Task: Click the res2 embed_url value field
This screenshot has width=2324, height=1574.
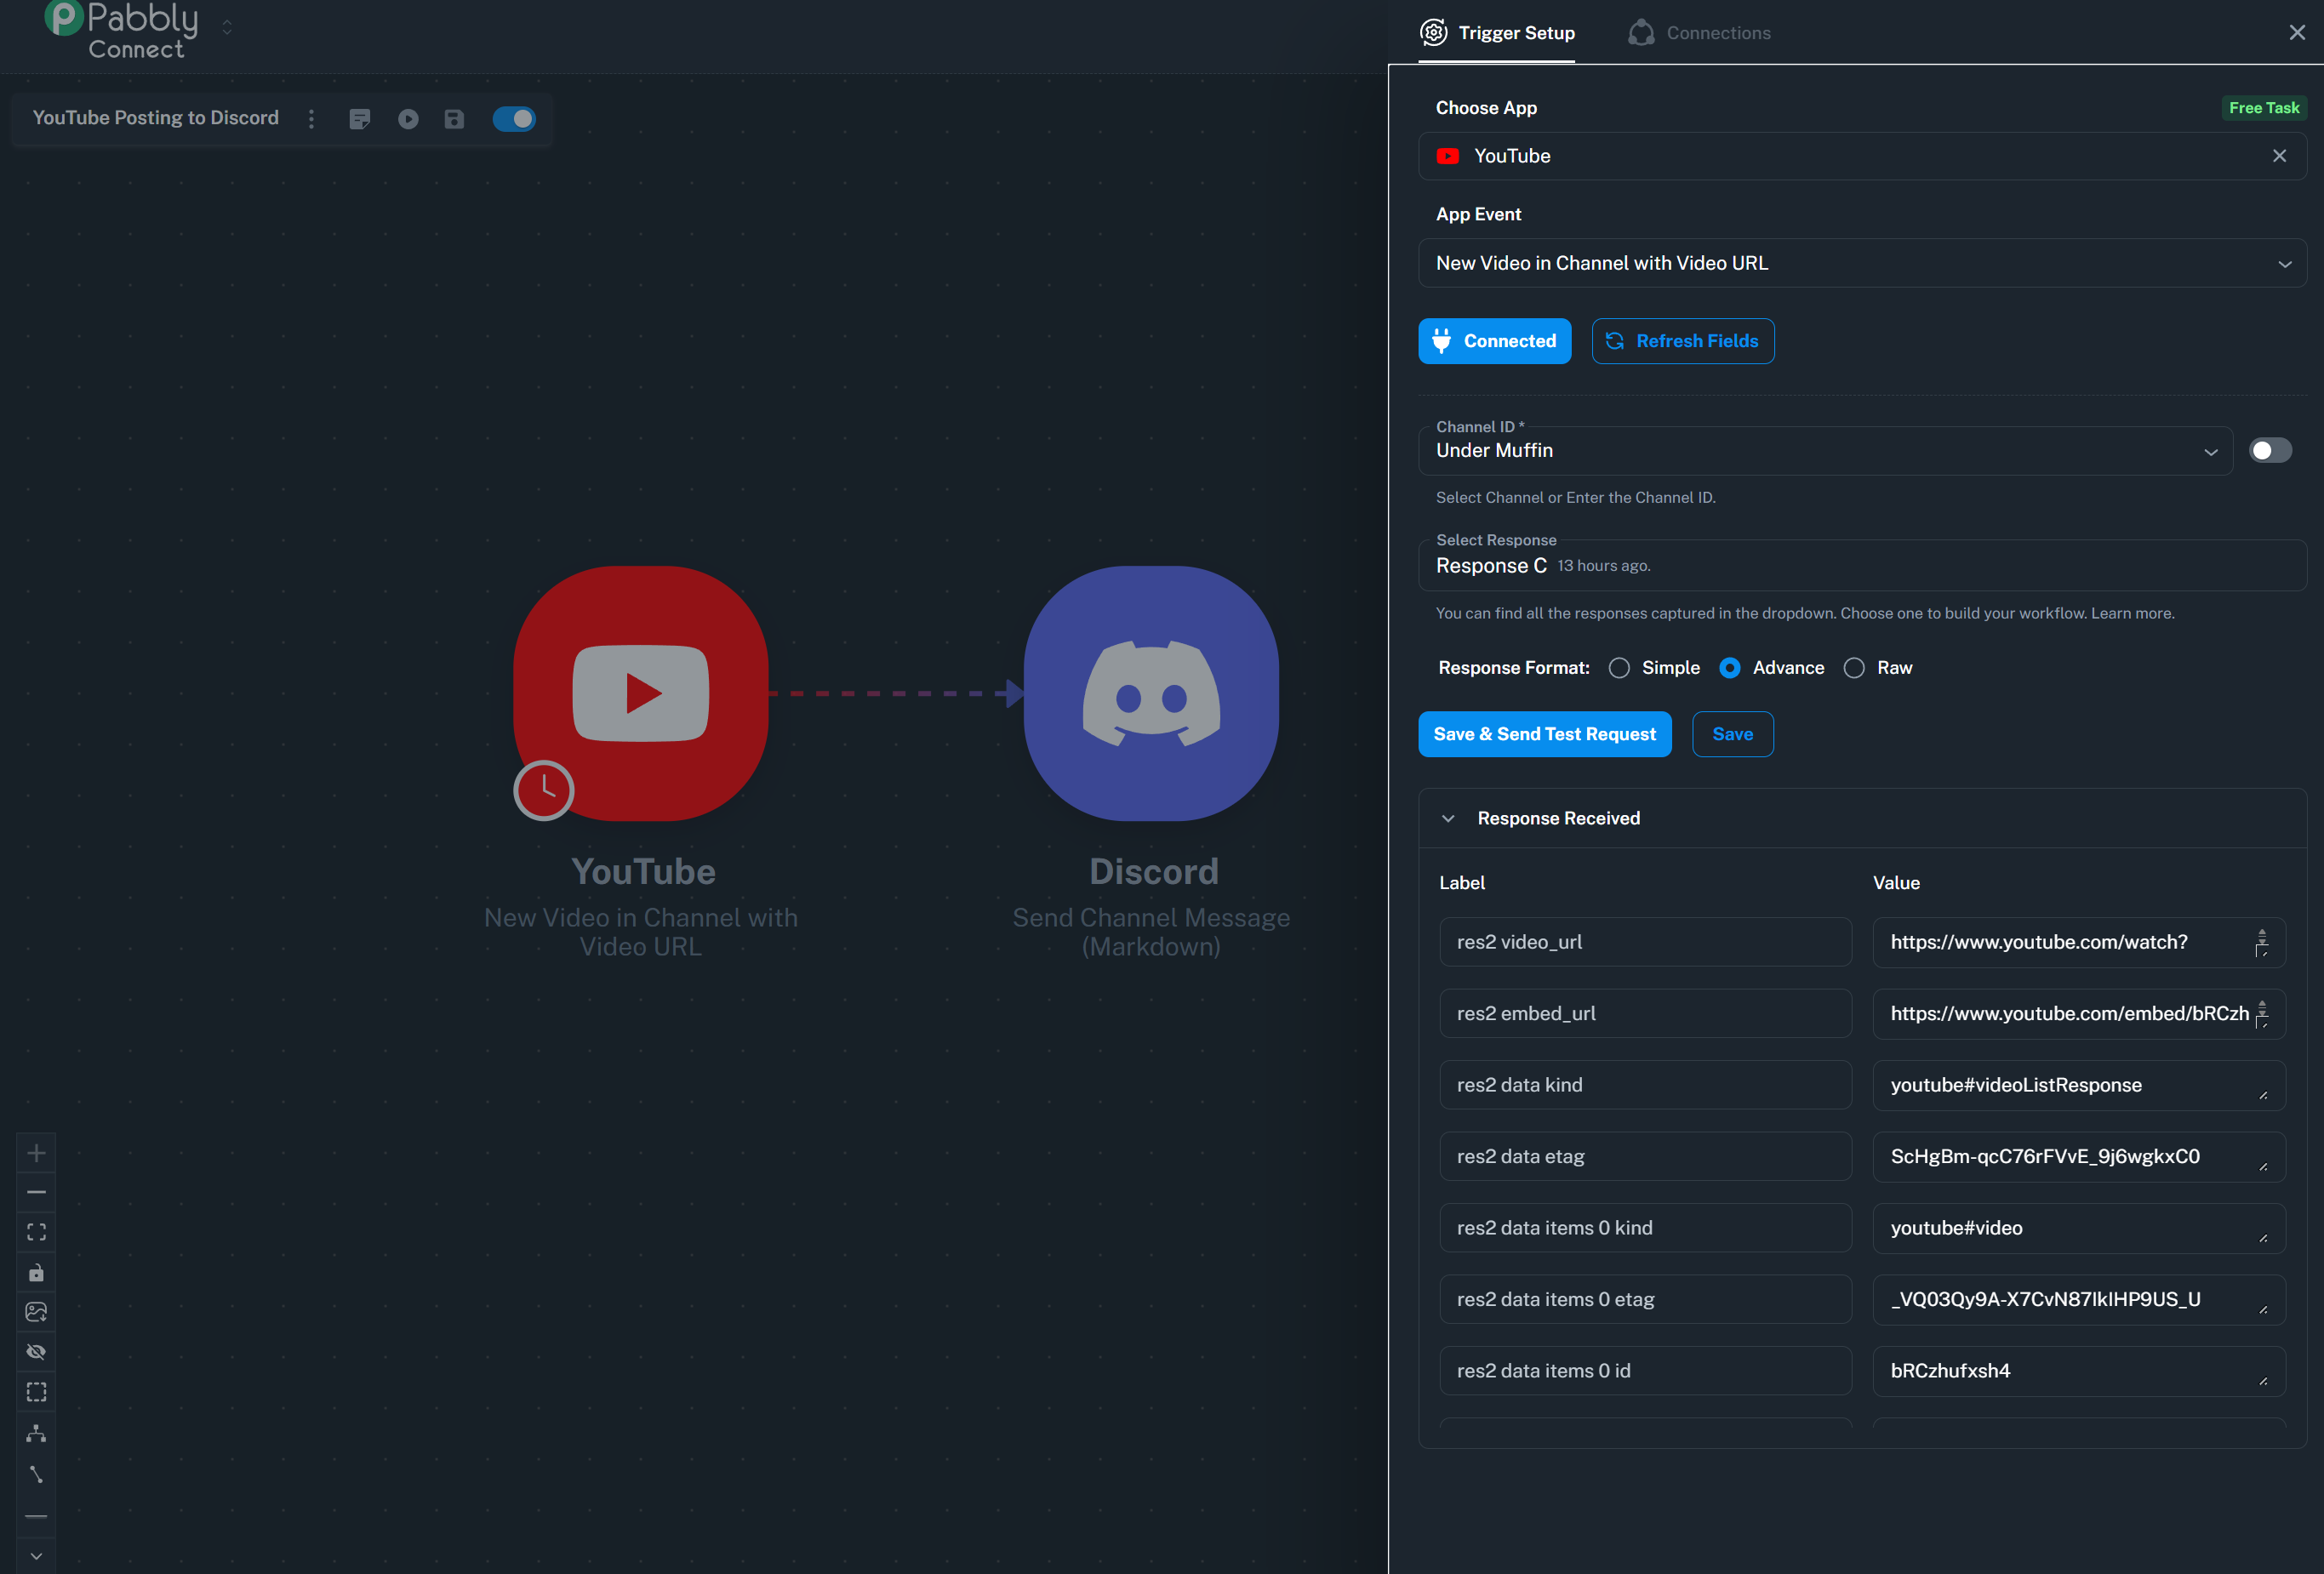Action: (x=2078, y=1014)
